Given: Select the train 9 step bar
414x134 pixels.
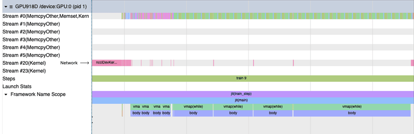Looking at the screenshot, I should [x=253, y=79].
